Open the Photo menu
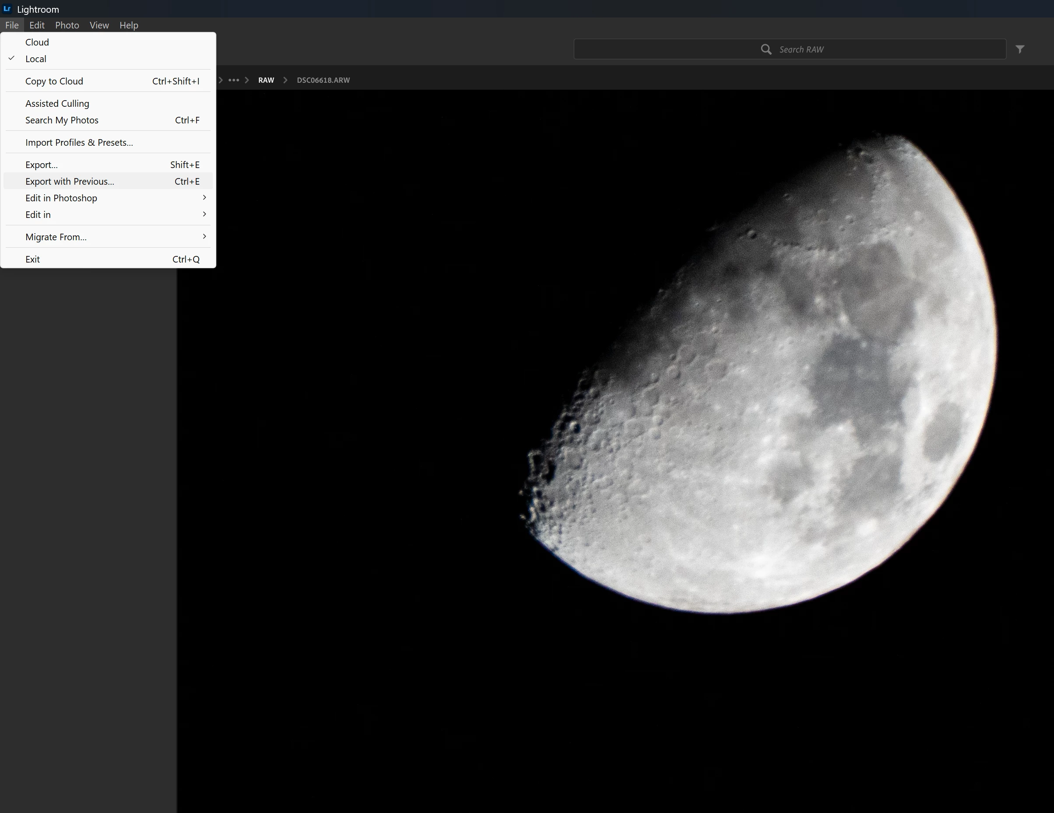 tap(67, 25)
